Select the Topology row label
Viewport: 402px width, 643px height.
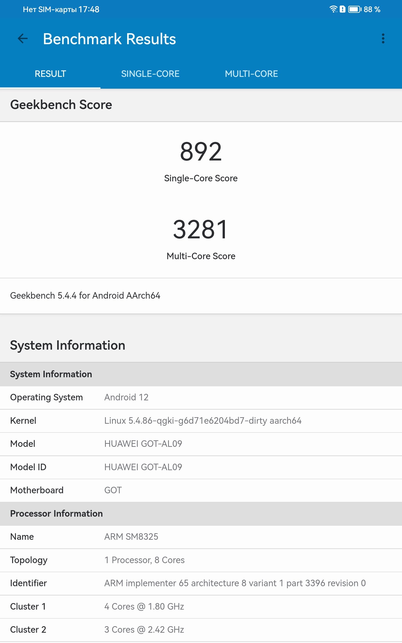tap(29, 560)
